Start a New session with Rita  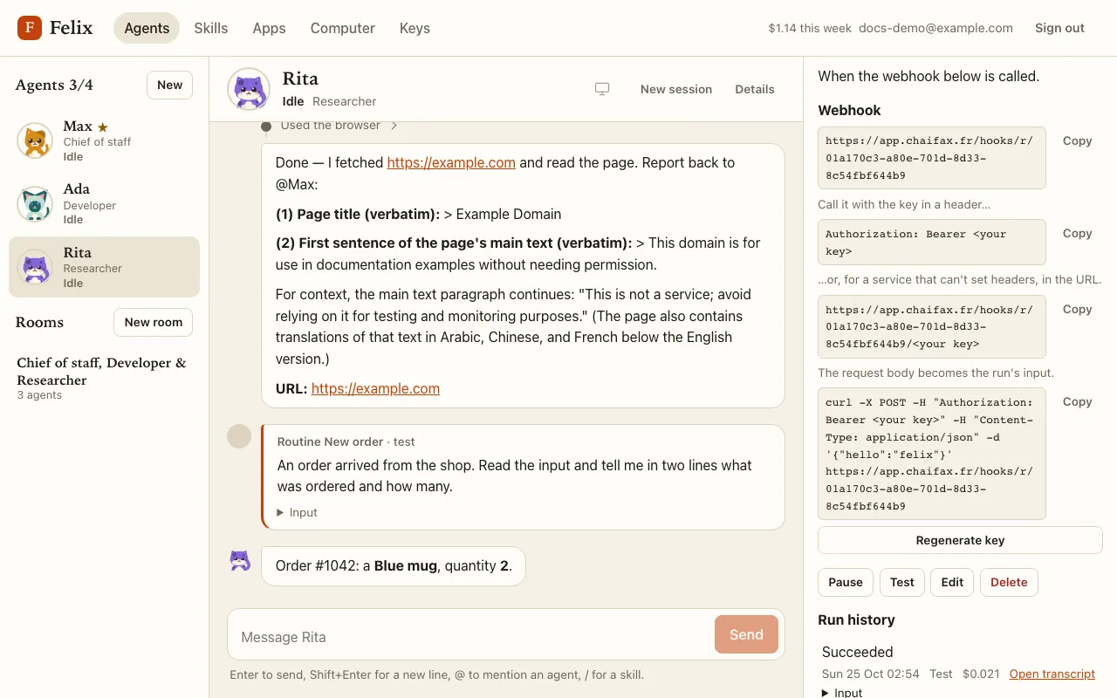[676, 89]
